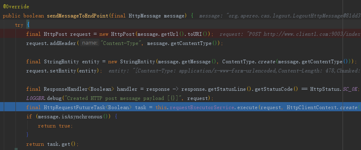Screen dimensions: 361x150
Task: Click ContentType.create static call
Action: point(248,62)
